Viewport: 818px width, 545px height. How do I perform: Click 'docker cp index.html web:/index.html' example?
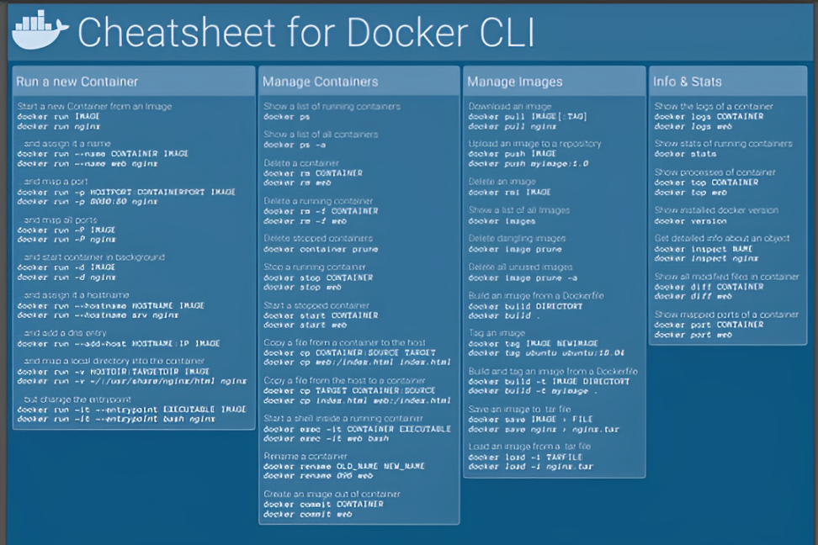[357, 400]
